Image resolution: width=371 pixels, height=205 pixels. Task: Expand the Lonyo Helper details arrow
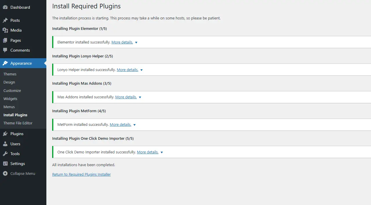click(x=141, y=70)
